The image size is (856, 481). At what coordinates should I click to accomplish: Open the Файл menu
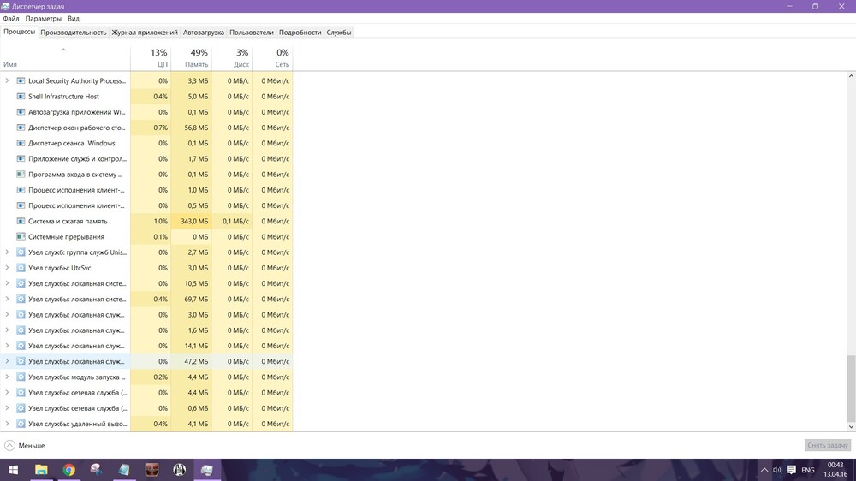pyautogui.click(x=11, y=19)
